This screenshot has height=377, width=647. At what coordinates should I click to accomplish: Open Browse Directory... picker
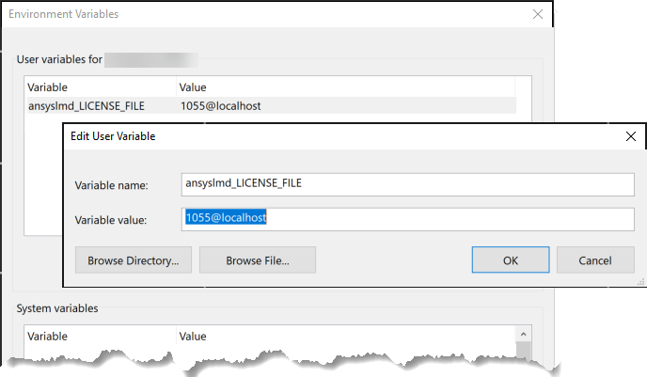(134, 259)
